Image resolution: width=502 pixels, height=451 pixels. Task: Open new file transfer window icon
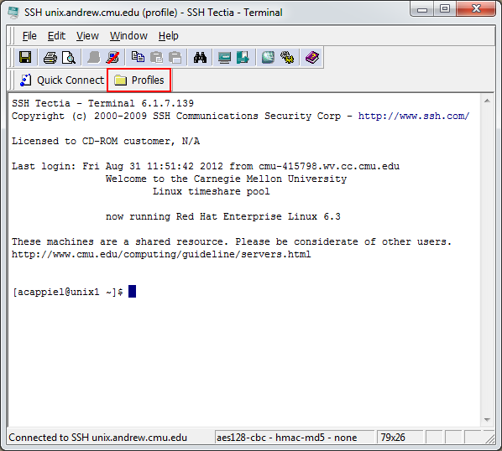243,58
